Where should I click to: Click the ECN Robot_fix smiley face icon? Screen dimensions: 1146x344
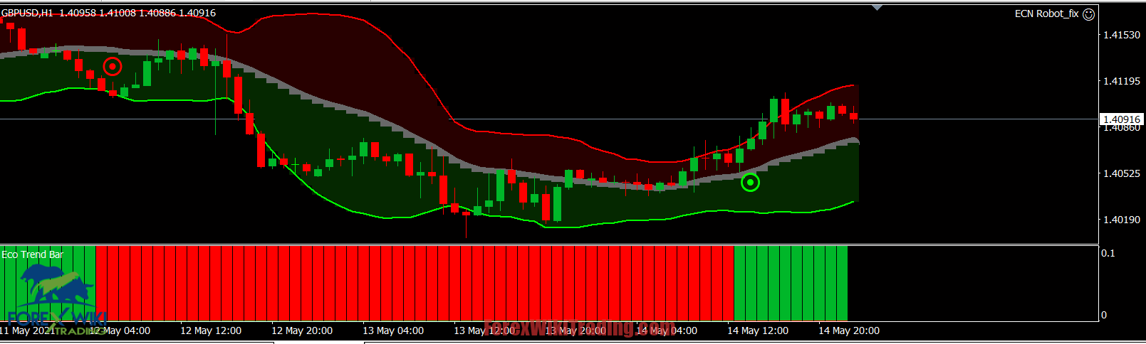(x=1088, y=14)
